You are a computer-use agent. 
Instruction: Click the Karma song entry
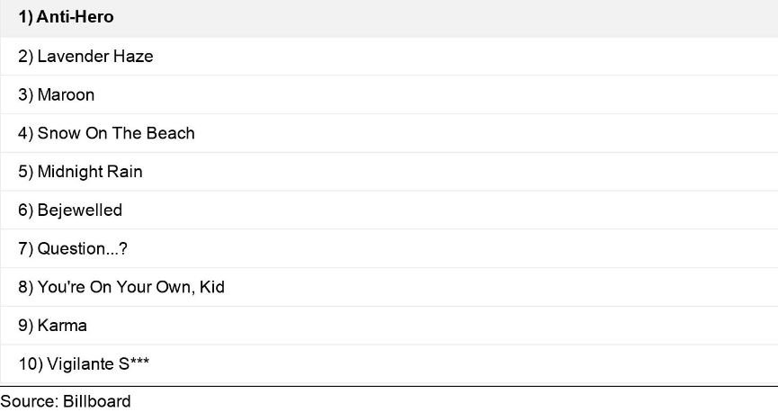(62, 326)
